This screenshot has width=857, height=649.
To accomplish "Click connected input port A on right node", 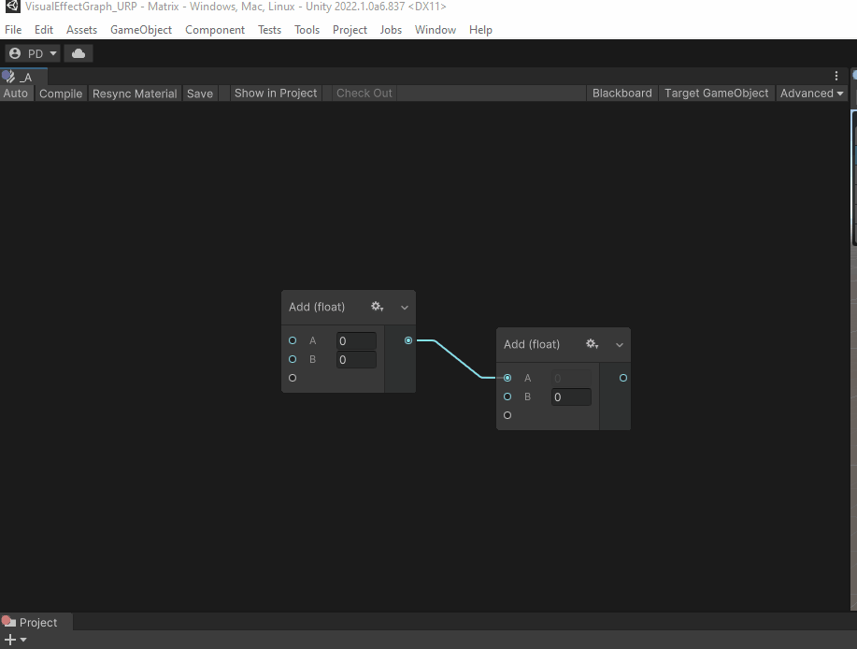I will (x=507, y=378).
